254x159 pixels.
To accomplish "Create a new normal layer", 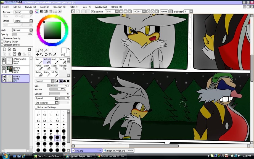I will pos(4,49).
